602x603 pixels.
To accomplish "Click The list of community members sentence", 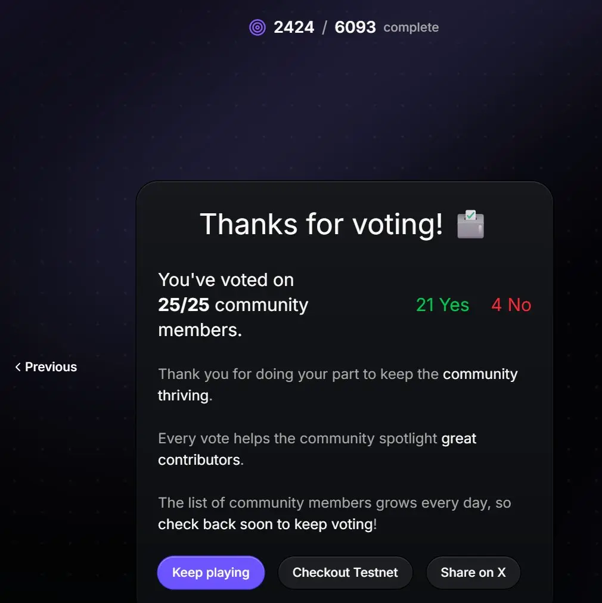I will [334, 514].
